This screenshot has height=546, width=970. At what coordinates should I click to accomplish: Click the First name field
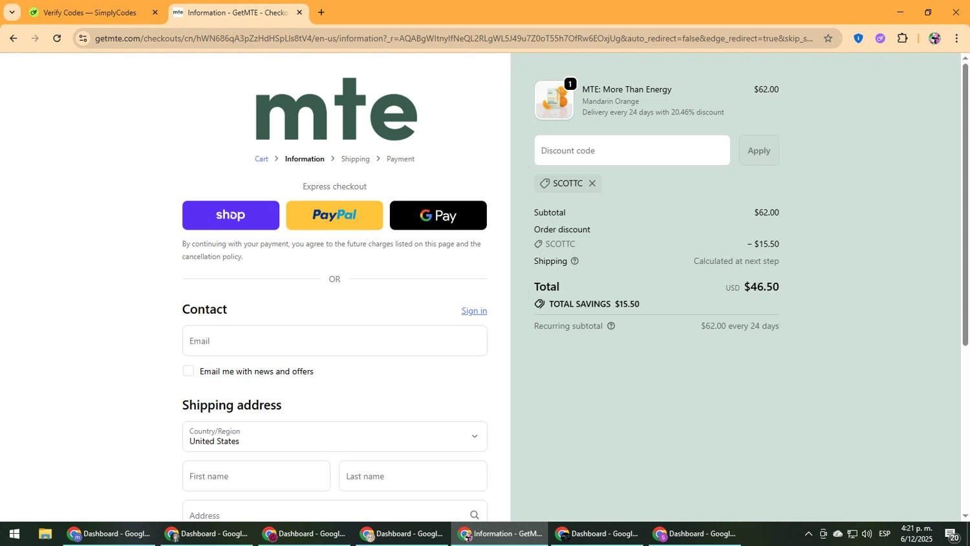256,476
